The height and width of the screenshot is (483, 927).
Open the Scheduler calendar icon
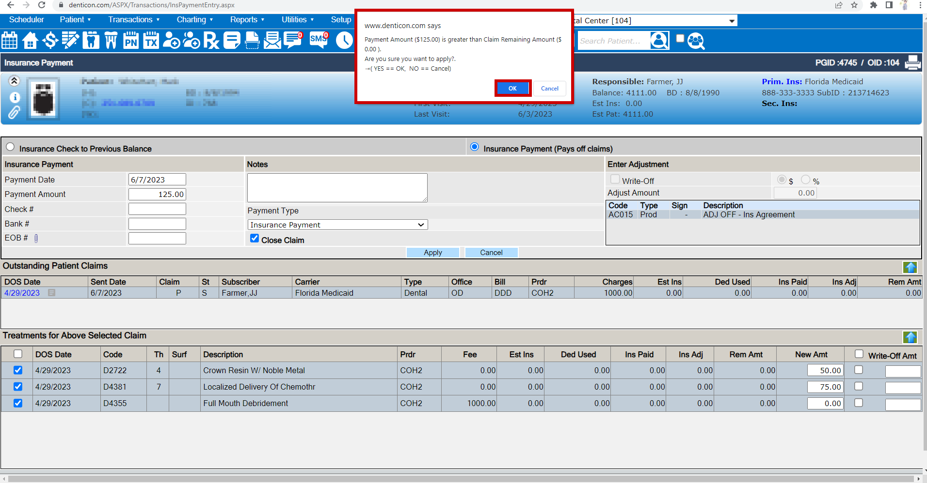pos(9,40)
